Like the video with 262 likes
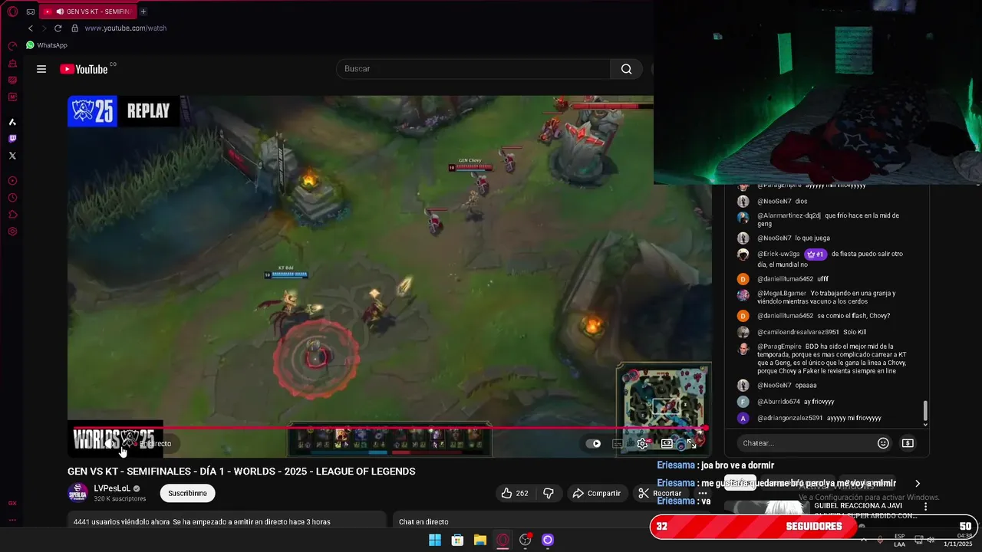 point(515,493)
